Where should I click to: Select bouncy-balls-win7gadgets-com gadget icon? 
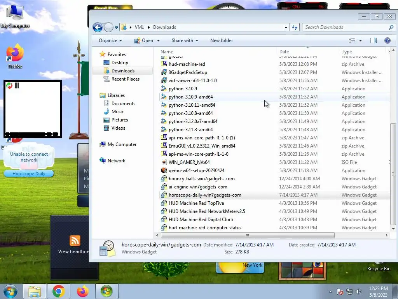(164, 178)
